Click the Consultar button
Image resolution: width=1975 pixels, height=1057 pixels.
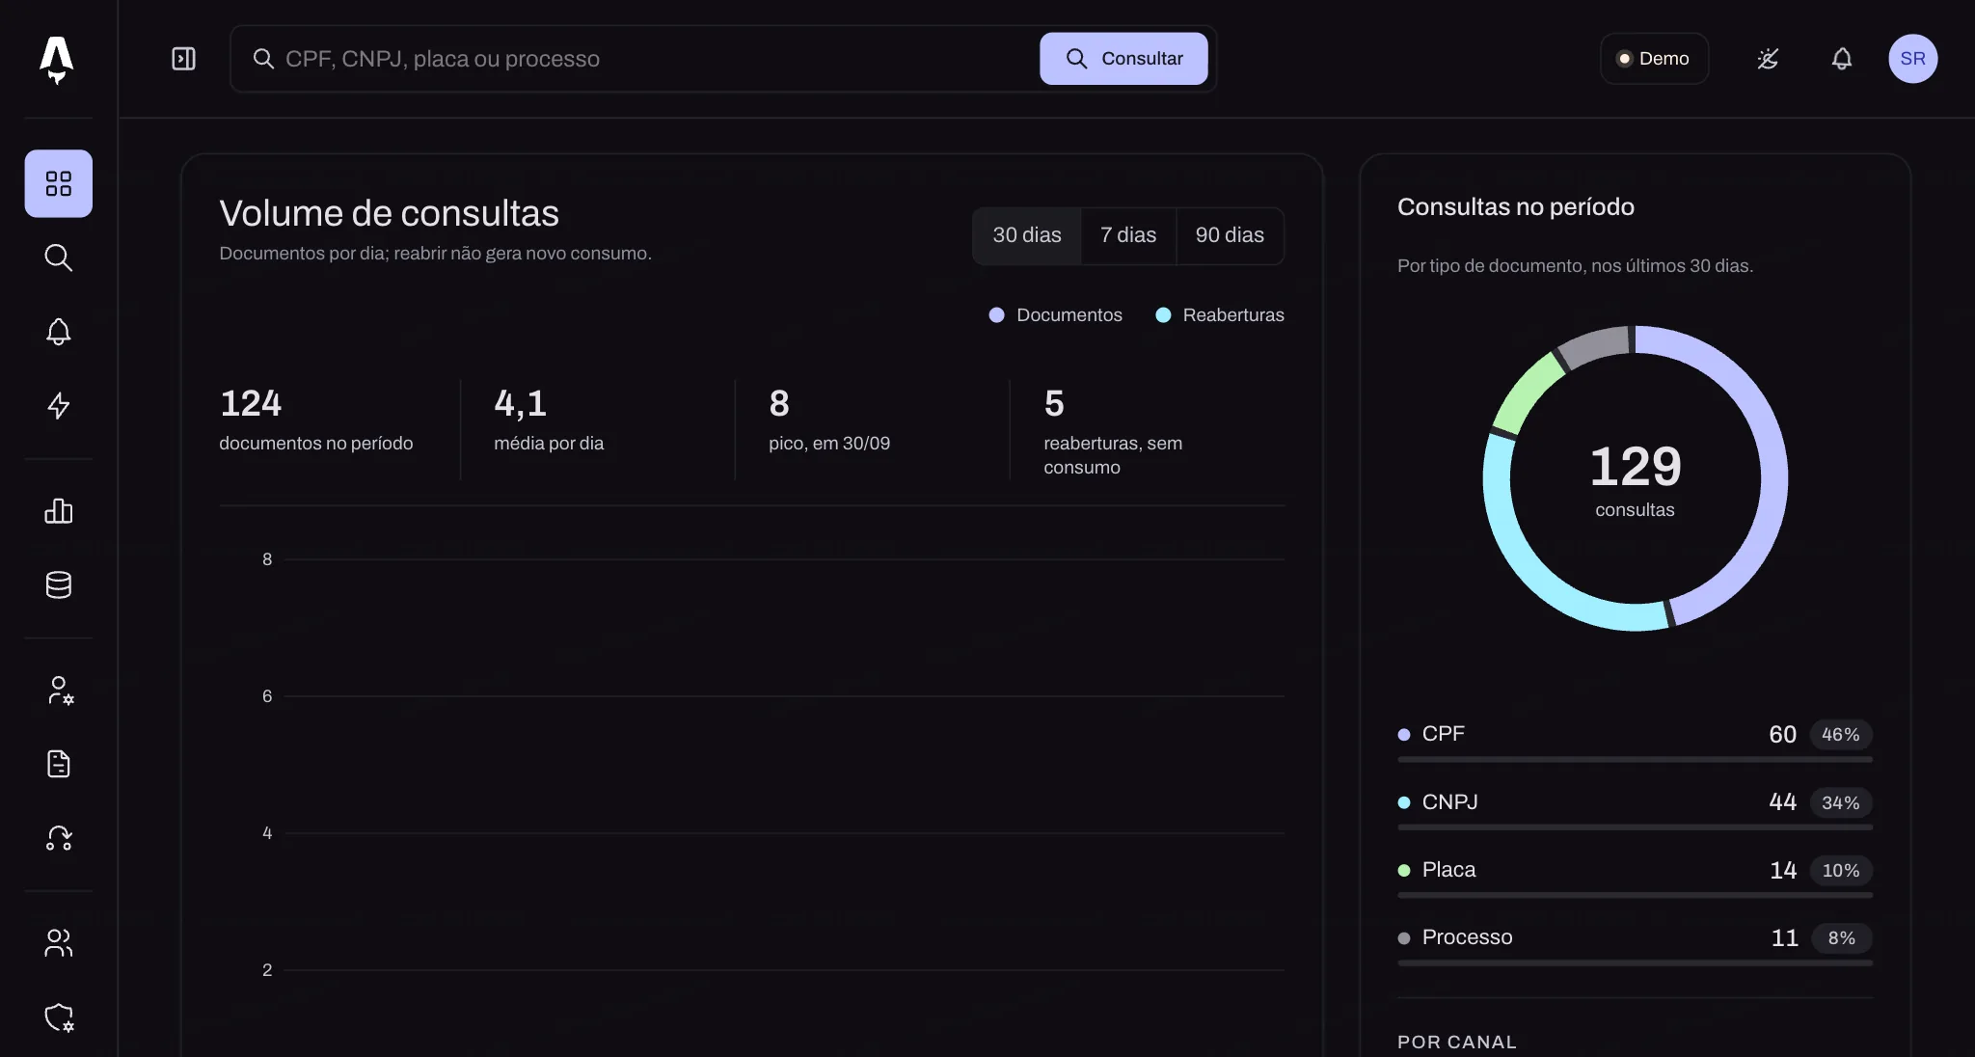tap(1123, 59)
